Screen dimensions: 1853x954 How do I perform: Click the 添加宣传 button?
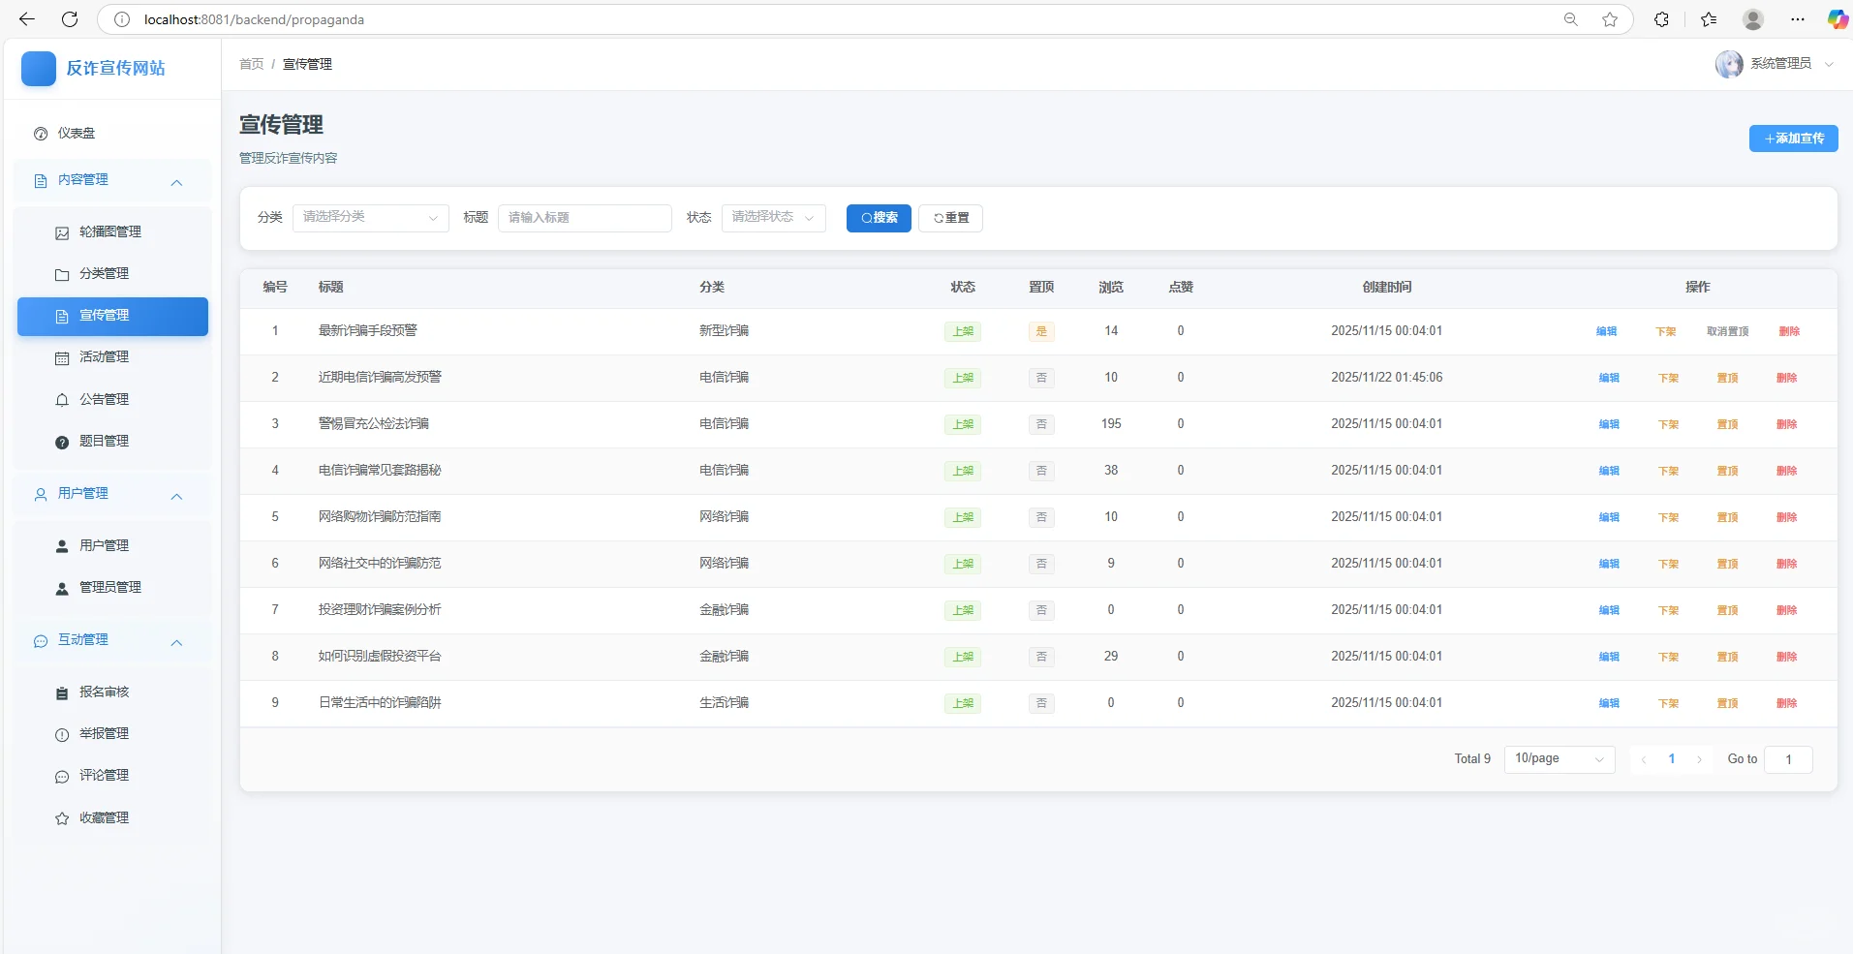coord(1793,138)
